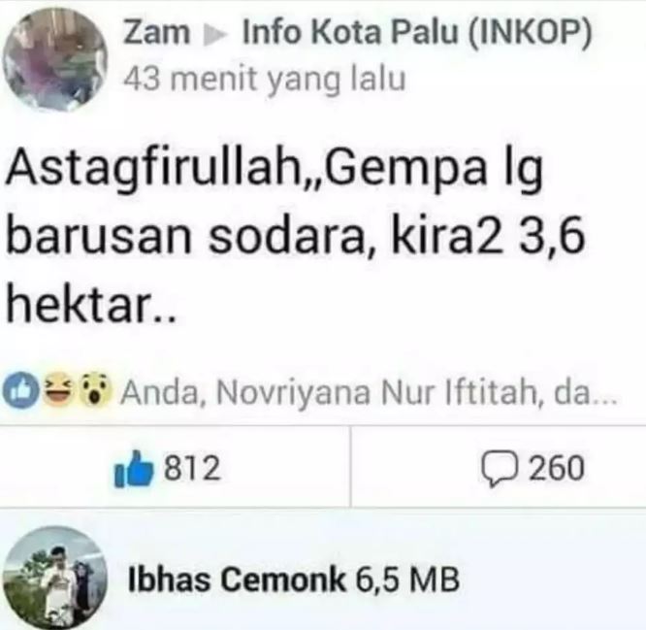Open Ibhas Cemonk's profile picture
Image resolution: width=646 pixels, height=630 pixels.
click(54, 578)
